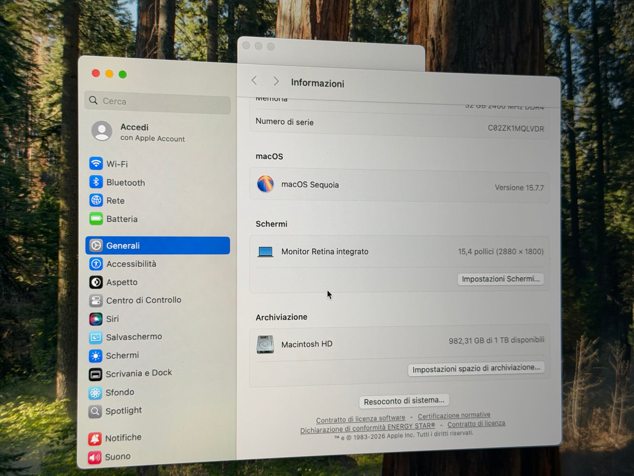This screenshot has height=476, width=634.
Task: Click the Macintosh HD name
Action: (x=307, y=344)
